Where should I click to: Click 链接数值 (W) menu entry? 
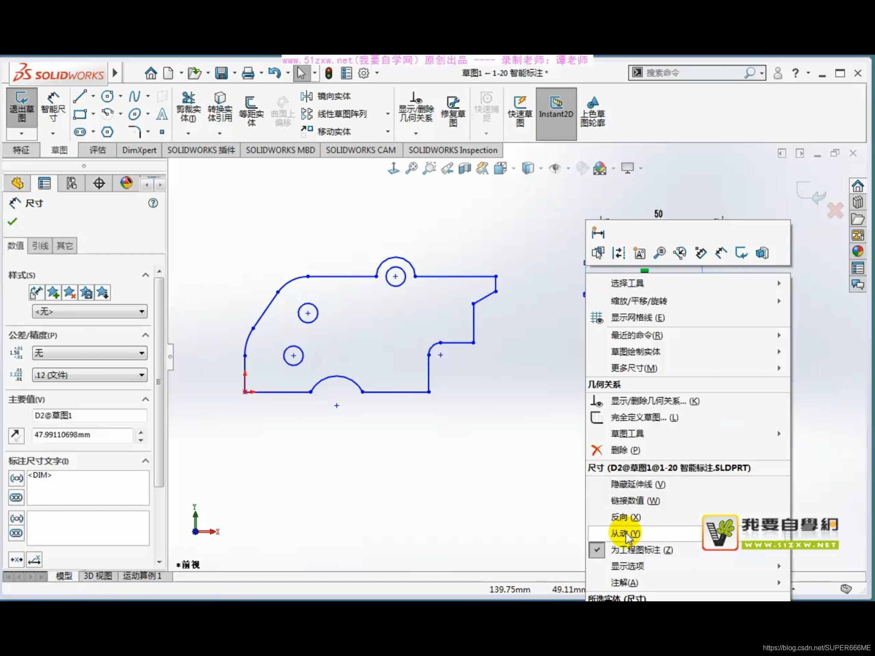coord(687,501)
